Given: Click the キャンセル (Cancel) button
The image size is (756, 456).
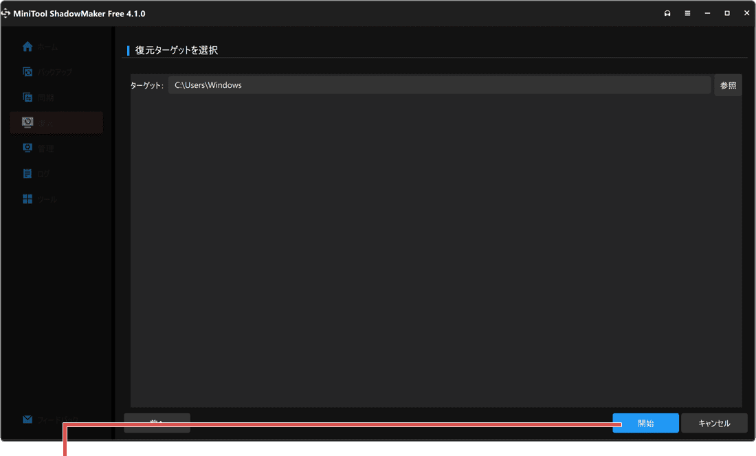Looking at the screenshot, I should (715, 423).
